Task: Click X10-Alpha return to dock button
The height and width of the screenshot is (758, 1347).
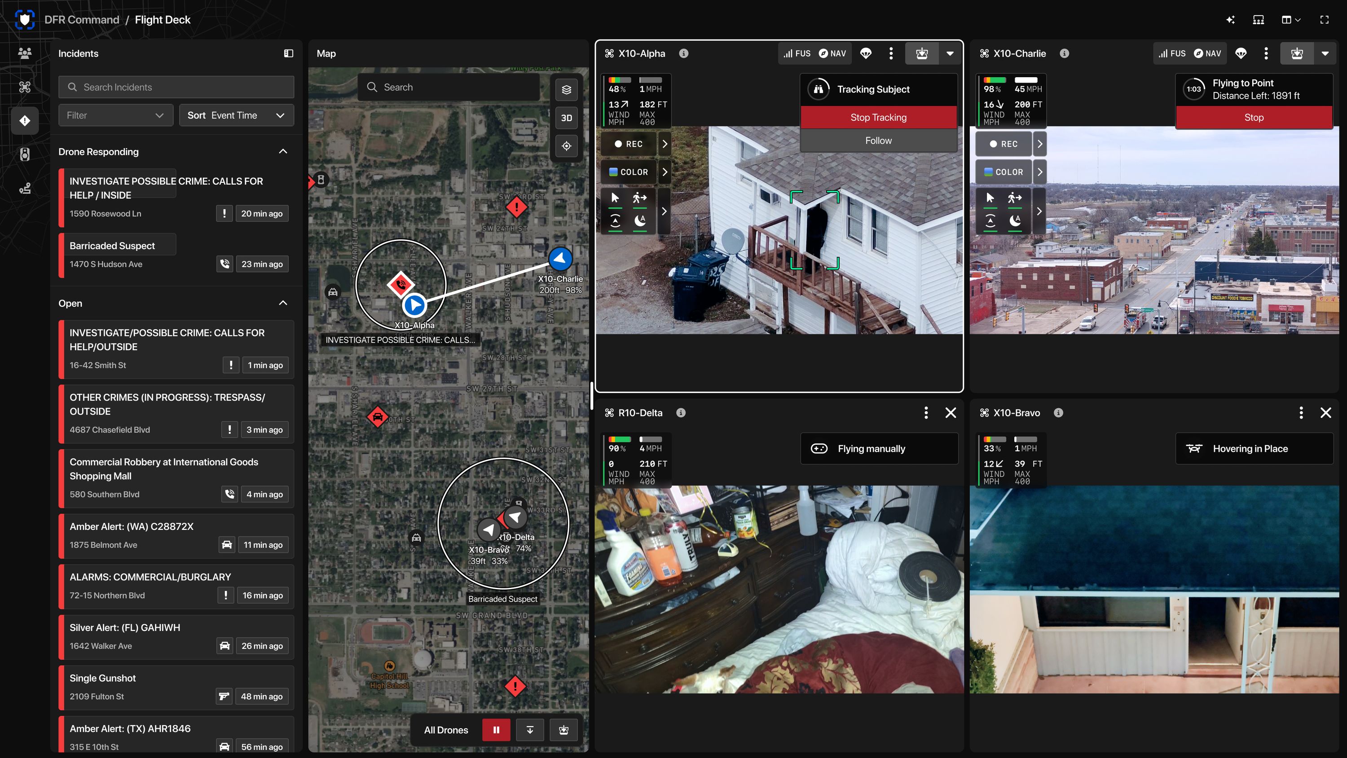Action: pyautogui.click(x=922, y=53)
